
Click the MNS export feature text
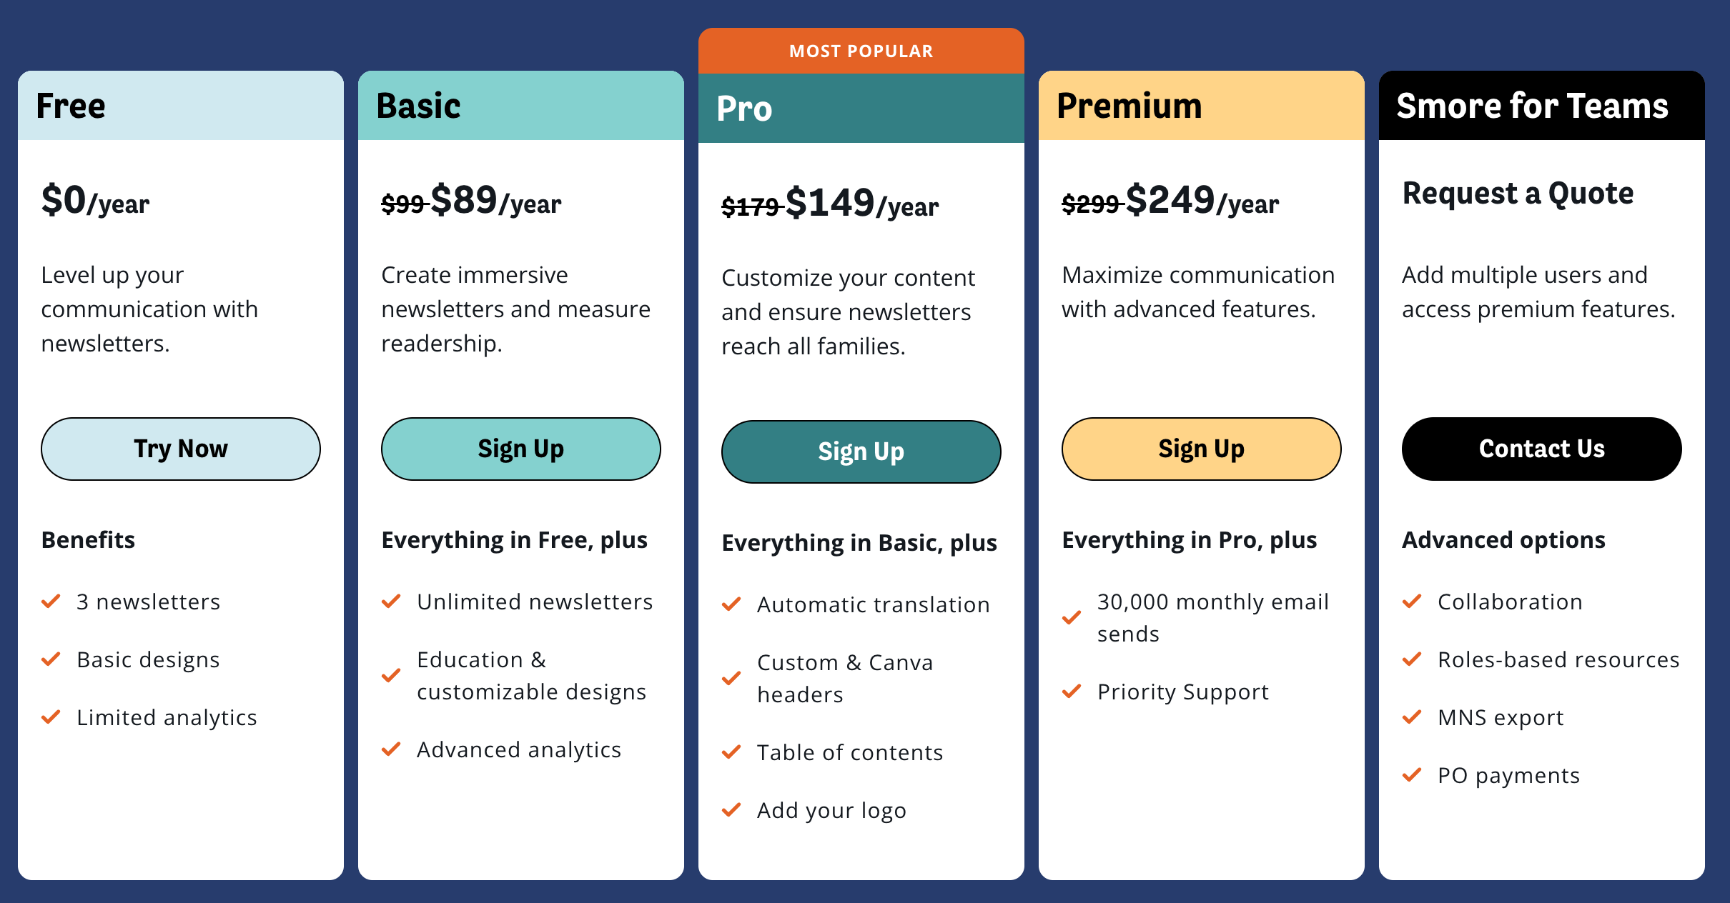1501,717
